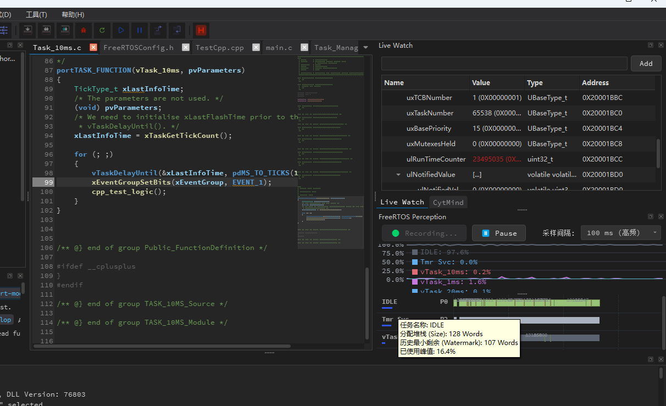This screenshot has width=666, height=406.
Task: Close the Task_10ms.c editor tab
Action: click(x=93, y=47)
